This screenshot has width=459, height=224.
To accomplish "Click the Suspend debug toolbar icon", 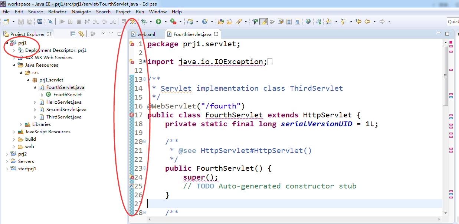I will (x=70, y=21).
